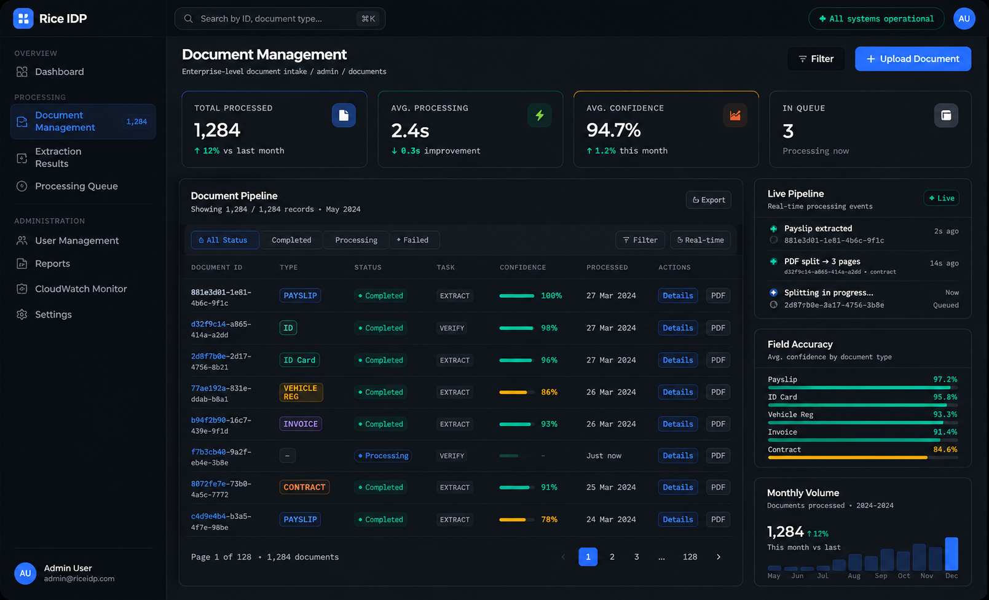This screenshot has height=600, width=989.
Task: Open the Dashboard sidebar icon
Action: click(x=22, y=72)
